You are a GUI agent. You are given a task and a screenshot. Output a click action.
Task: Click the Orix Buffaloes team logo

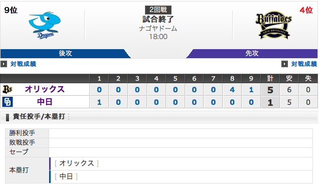click(x=273, y=25)
